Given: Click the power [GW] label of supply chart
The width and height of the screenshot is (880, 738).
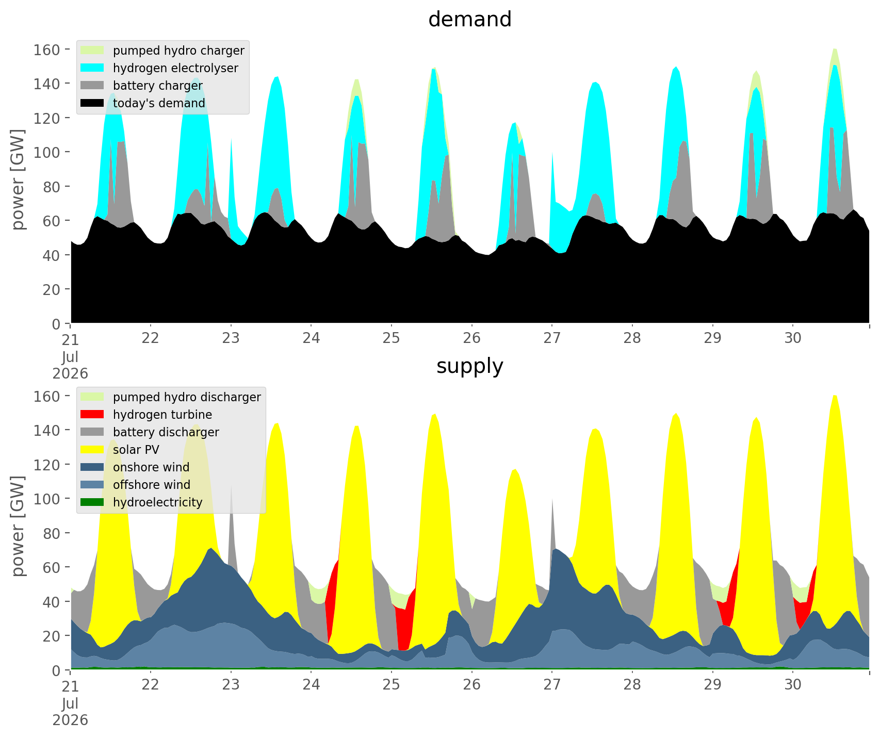Looking at the screenshot, I should (18, 526).
